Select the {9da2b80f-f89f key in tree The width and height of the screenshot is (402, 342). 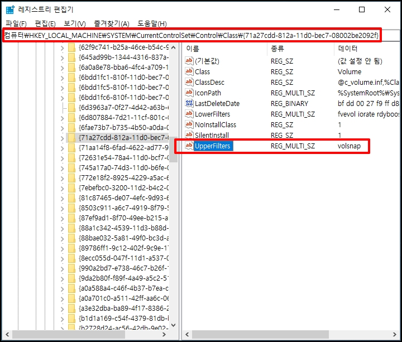click(123, 278)
